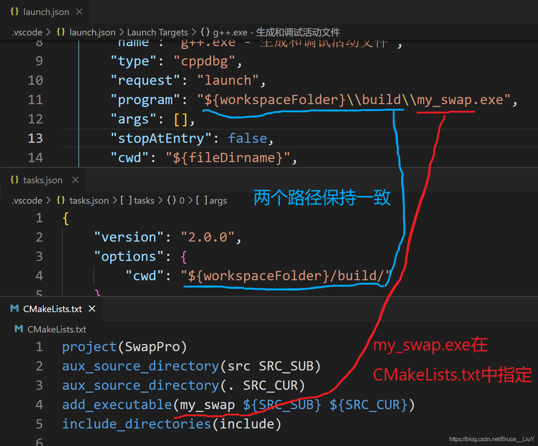Screen dimensions: 538x446
Task: Click array bracket icon before tasks breadcrumb
Action: pyautogui.click(x=126, y=200)
